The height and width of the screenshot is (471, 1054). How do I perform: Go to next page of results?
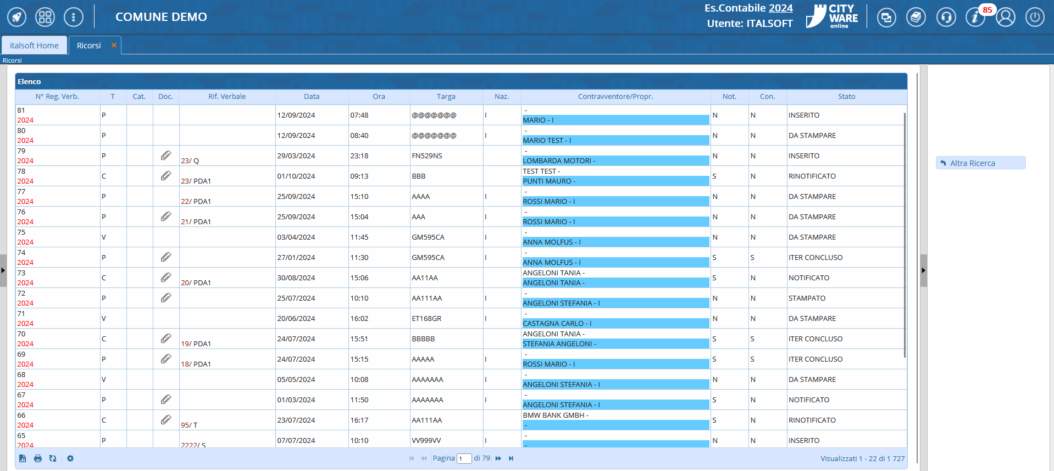click(x=498, y=458)
